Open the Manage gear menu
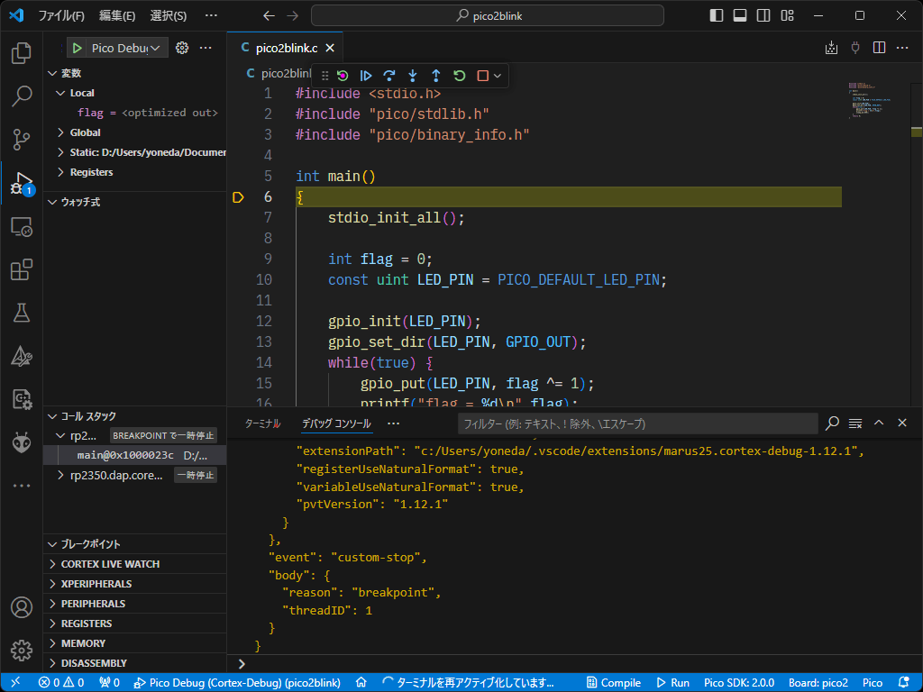Screen dimensions: 923x692 pos(22,651)
